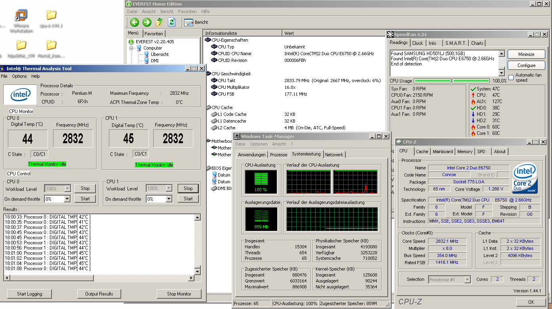Switch to the Task Manager Prozesse tab
552x309 pixels.
pos(278,154)
